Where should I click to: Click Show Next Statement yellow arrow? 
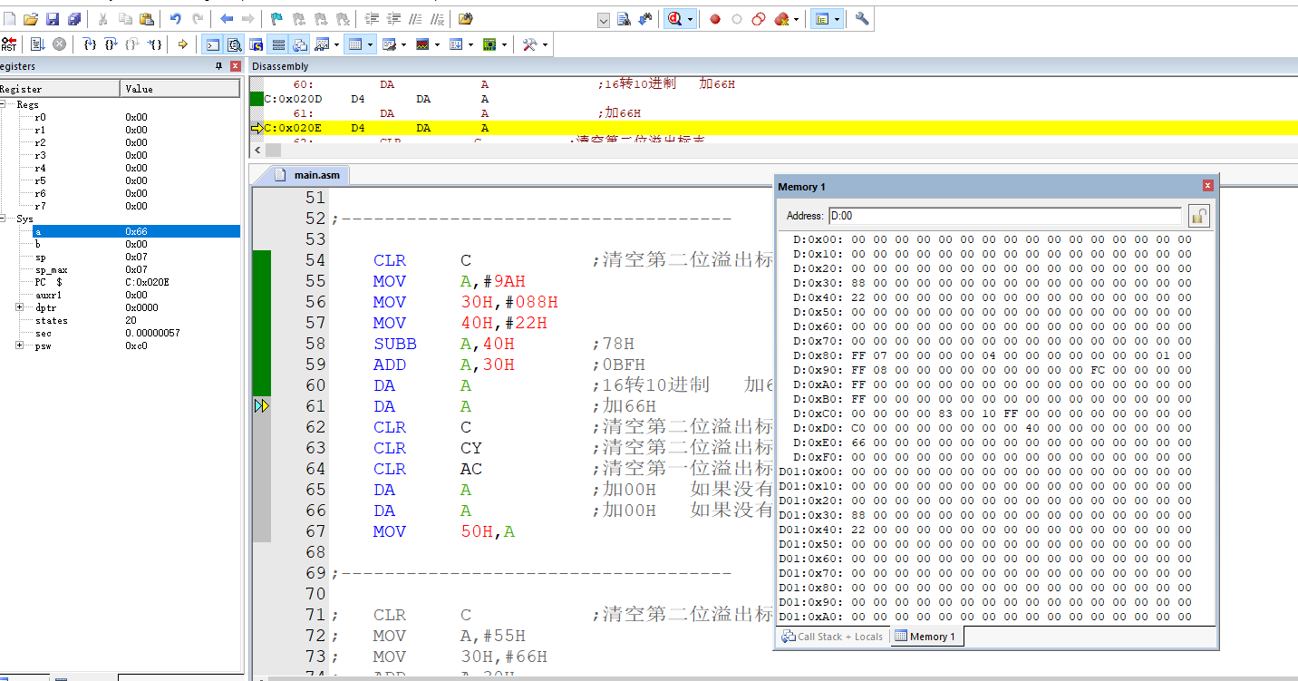point(182,44)
